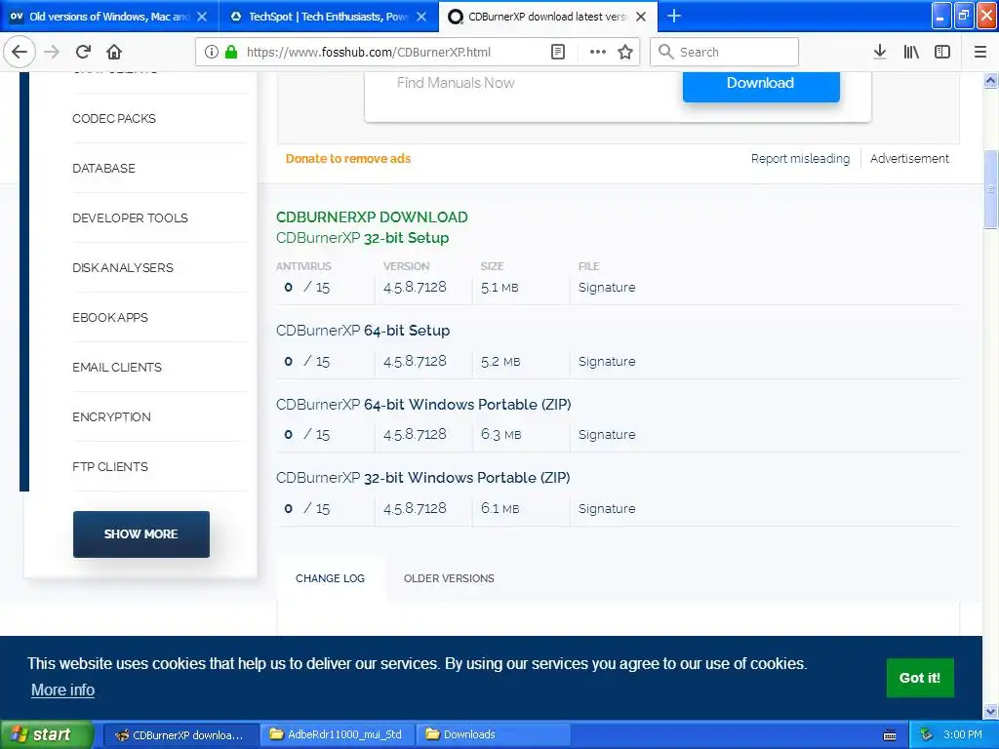Open Signature for 32-bit Portable ZIP

(607, 508)
